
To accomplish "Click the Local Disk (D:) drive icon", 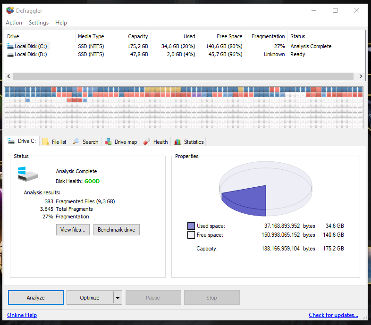I will click(10, 55).
